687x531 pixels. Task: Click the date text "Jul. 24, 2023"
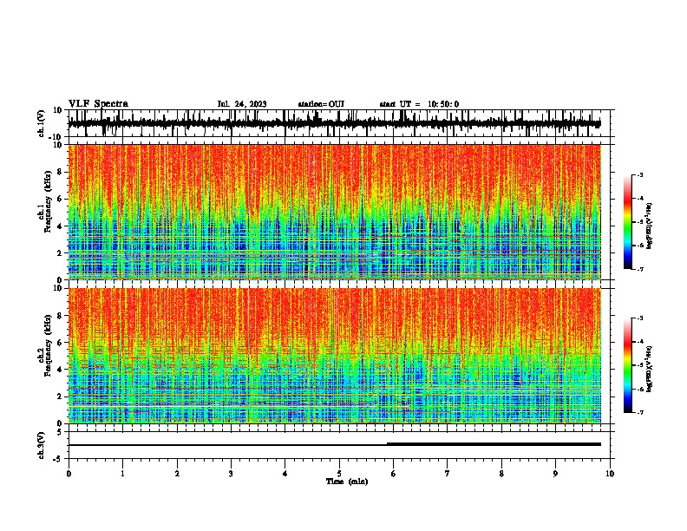(x=242, y=104)
